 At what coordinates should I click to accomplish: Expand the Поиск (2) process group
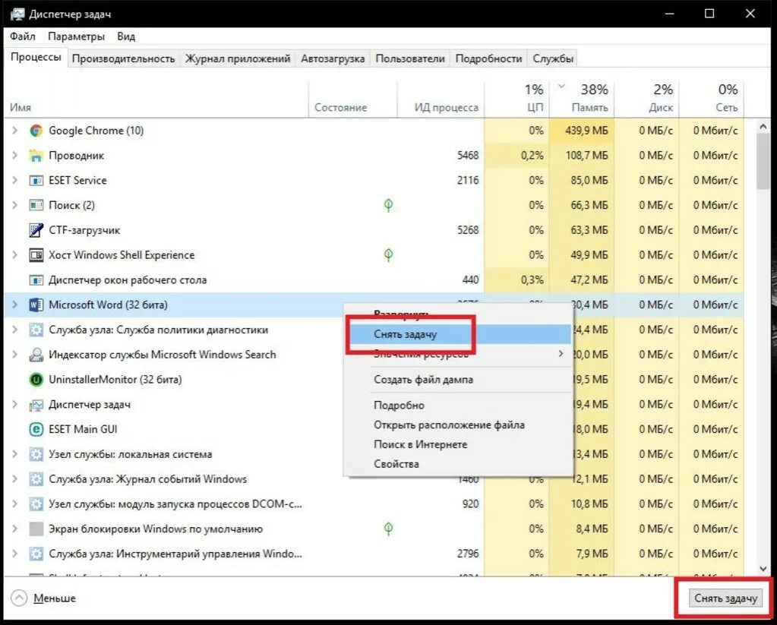coord(15,205)
